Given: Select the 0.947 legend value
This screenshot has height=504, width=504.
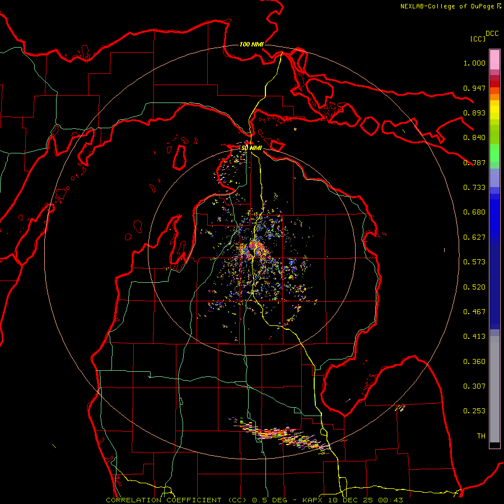Looking at the screenshot, I should pos(474,88).
